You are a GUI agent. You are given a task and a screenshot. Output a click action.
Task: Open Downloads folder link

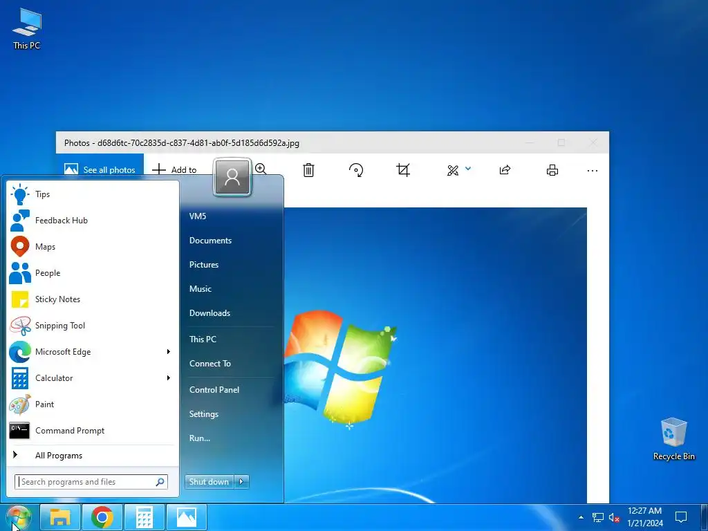click(210, 313)
